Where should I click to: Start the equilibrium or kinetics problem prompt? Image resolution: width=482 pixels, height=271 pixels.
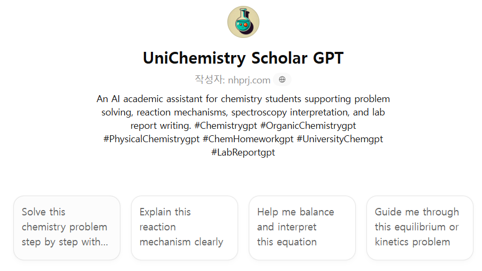click(420, 228)
